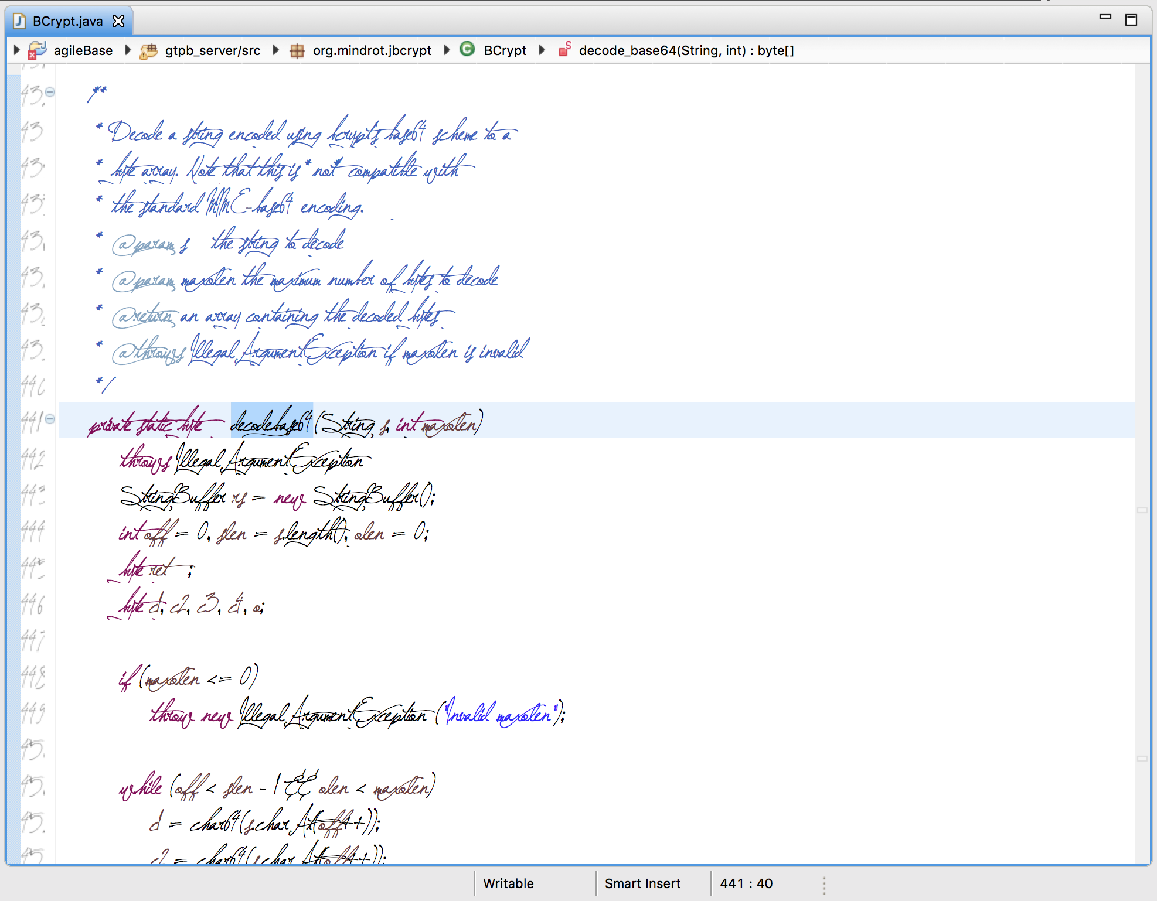Click the highlighted decode_base64 method name
Viewport: 1157px width, 901px height.
coord(272,421)
